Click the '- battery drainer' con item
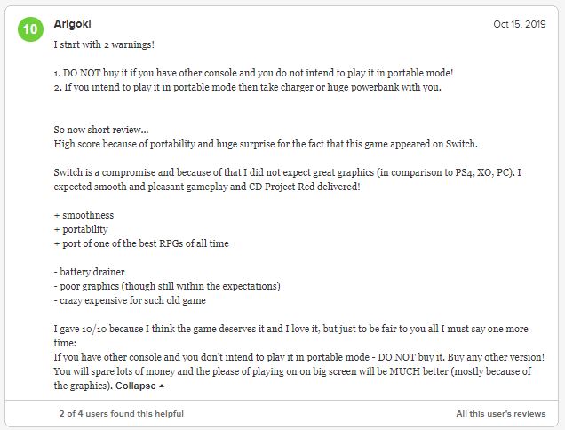This screenshot has width=565, height=430. [x=91, y=272]
